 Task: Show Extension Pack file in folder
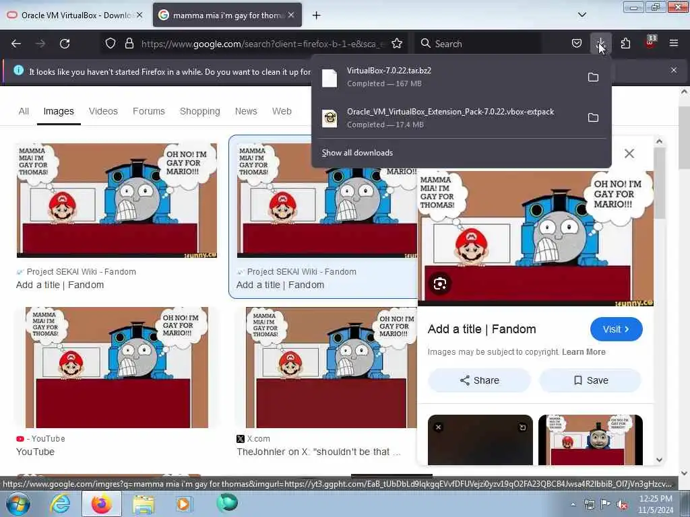593,118
